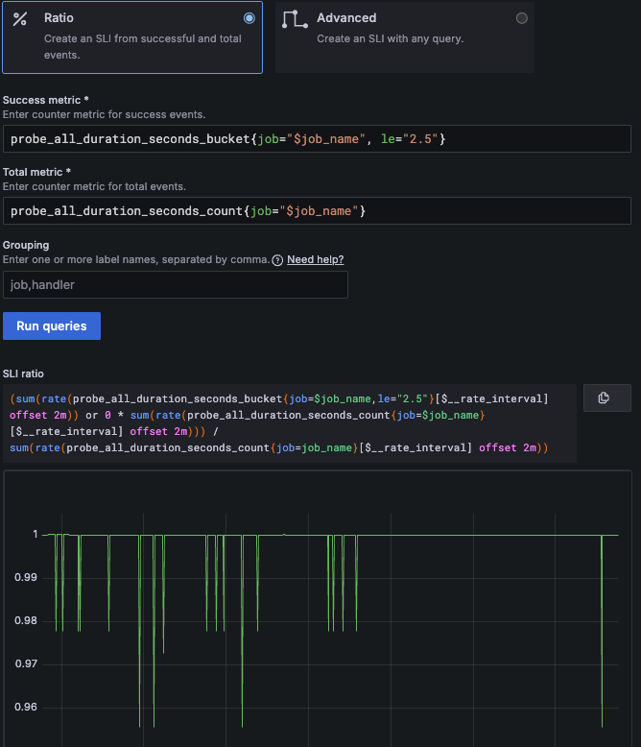Click the Total metric label
641x747 pixels.
[x=37, y=172]
